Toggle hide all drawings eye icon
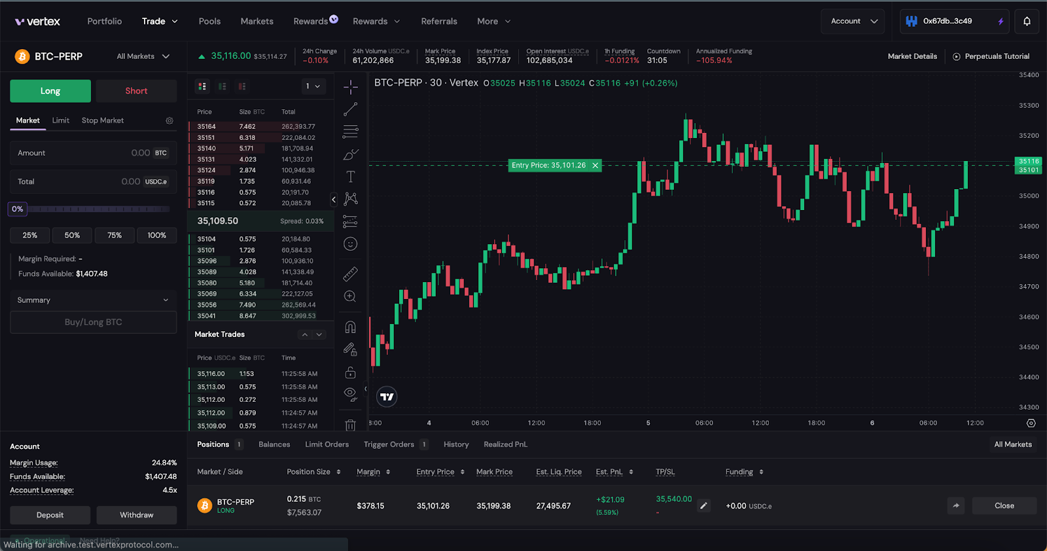Viewport: 1047px width, 551px height. pyautogui.click(x=350, y=393)
